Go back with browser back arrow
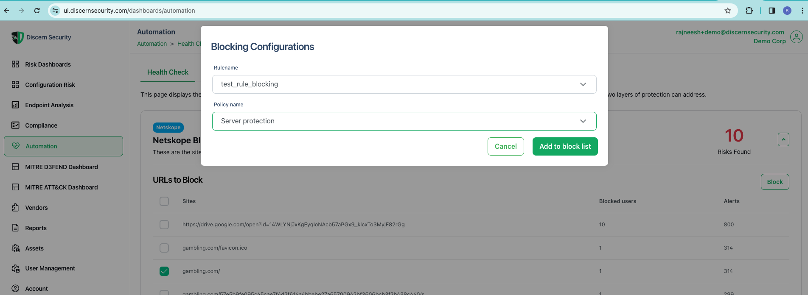 6,11
